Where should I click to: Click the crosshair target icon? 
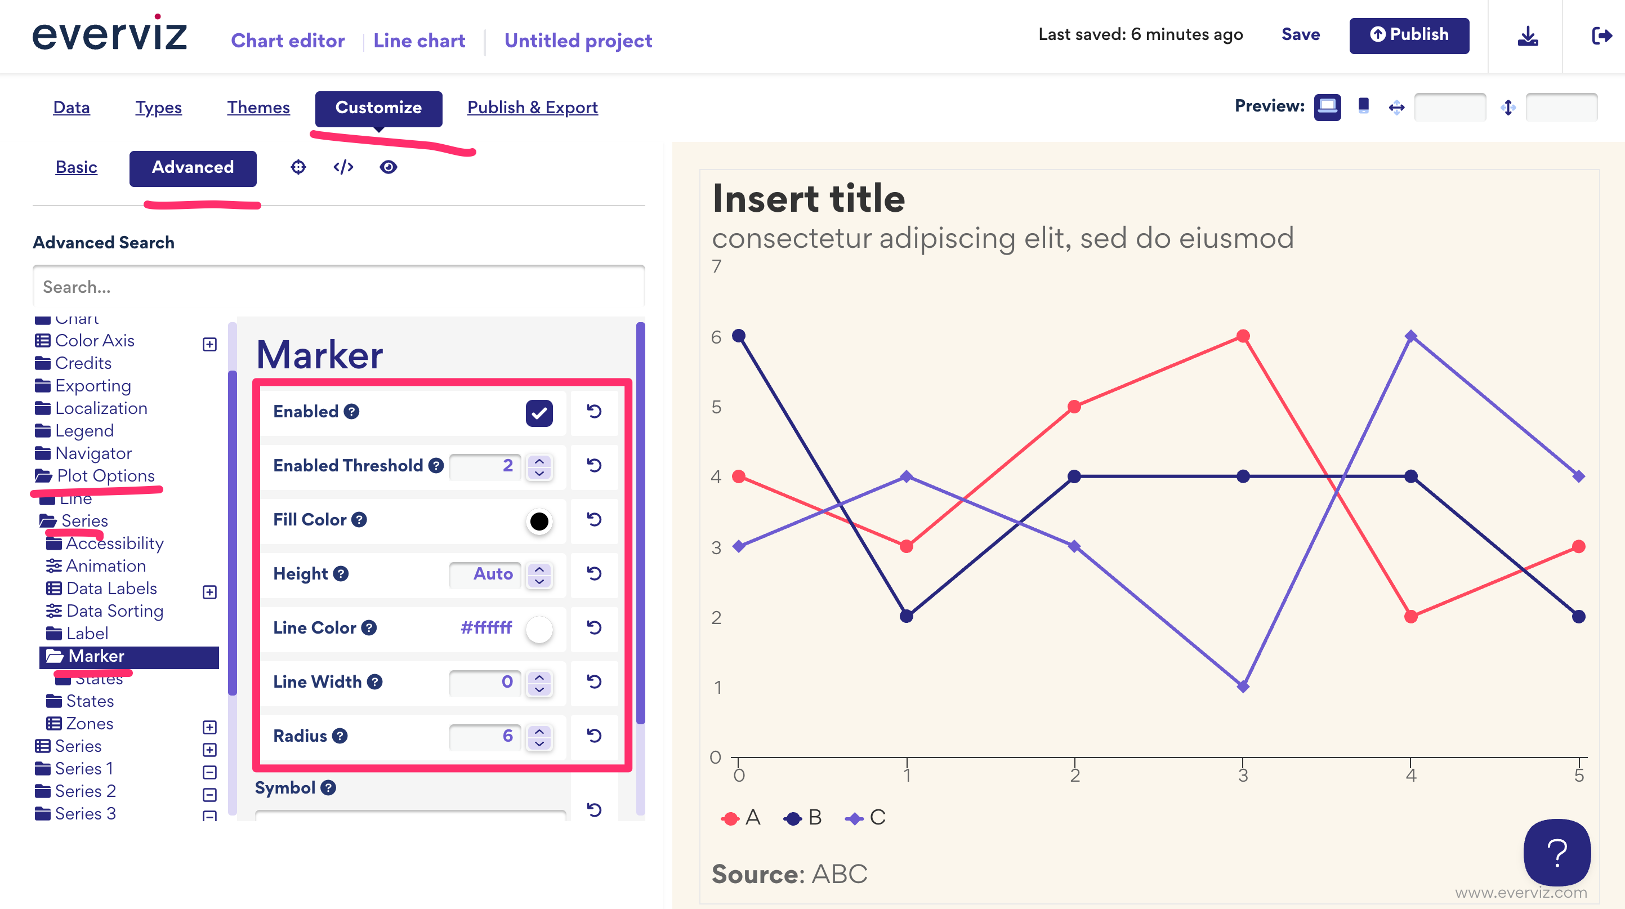298,167
